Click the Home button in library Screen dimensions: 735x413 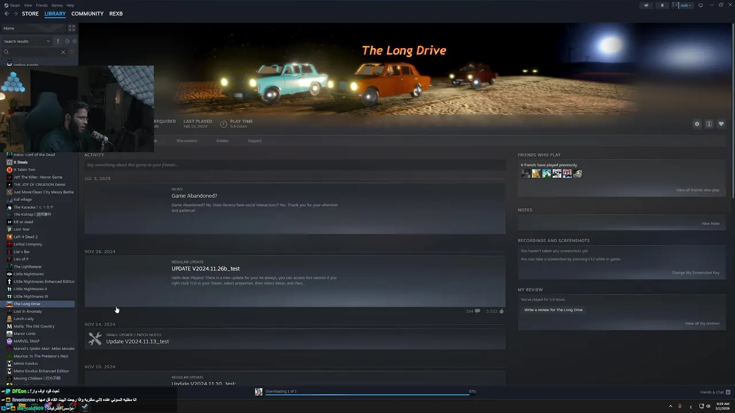33,28
